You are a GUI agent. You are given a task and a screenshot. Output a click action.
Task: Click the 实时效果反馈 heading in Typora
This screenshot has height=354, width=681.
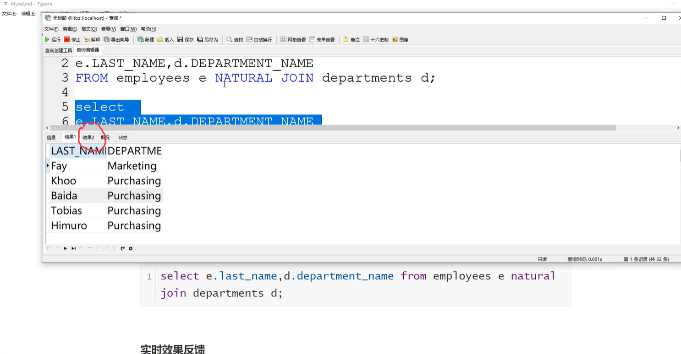[x=172, y=349]
